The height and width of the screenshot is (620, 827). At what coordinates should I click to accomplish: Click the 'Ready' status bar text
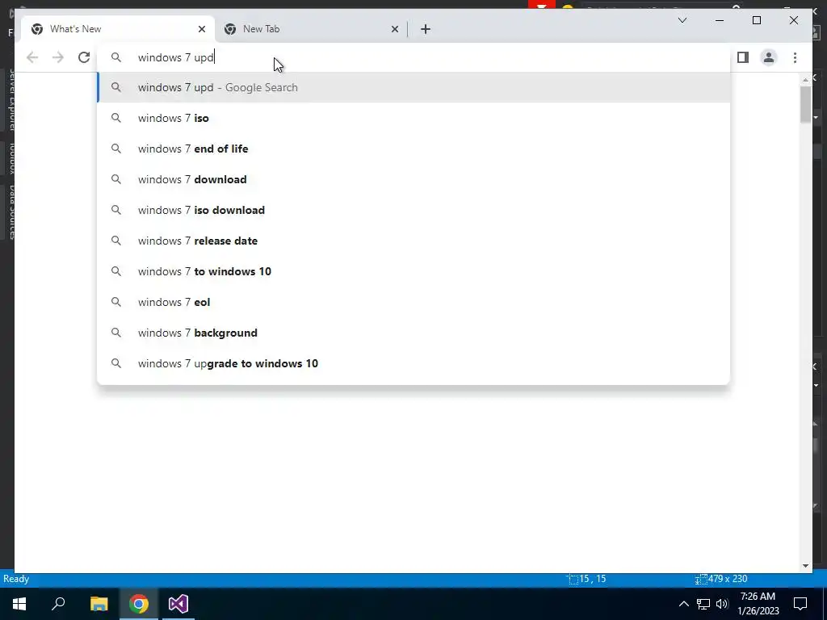[16, 579]
